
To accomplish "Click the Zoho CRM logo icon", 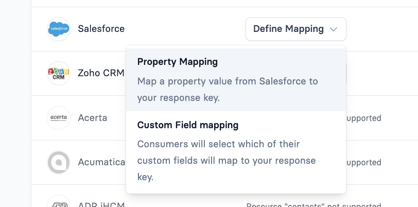I will pyautogui.click(x=58, y=73).
